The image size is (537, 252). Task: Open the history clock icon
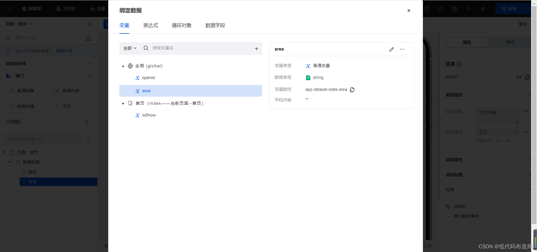point(441,9)
